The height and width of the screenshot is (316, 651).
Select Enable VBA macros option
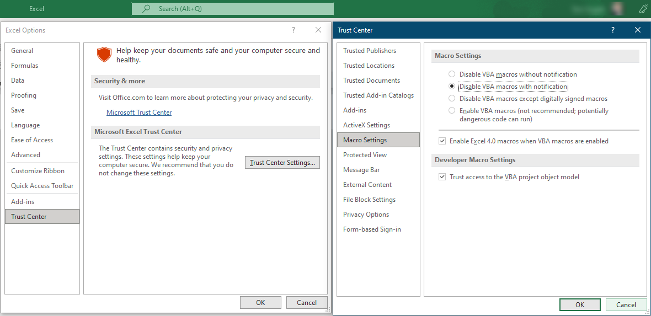[x=452, y=110]
